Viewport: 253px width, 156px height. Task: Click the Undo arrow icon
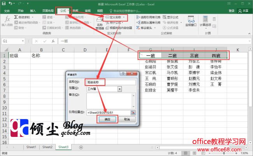coord(11,3)
